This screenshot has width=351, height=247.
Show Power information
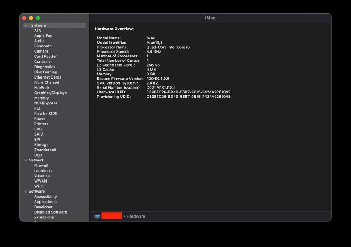tap(39, 119)
